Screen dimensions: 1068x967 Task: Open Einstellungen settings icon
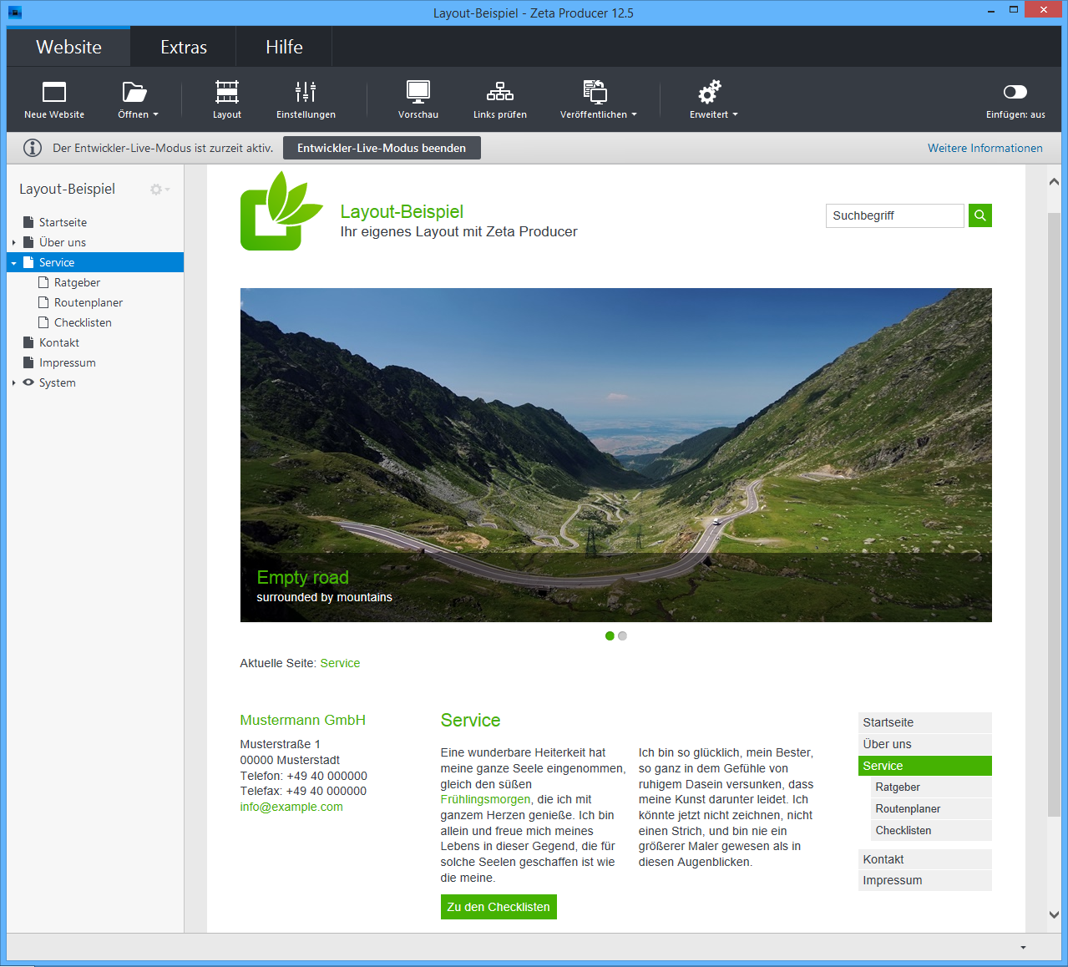pyautogui.click(x=306, y=92)
